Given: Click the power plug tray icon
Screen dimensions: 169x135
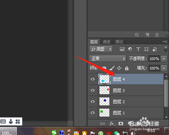Looking at the screenshot, I should click(125, 133).
